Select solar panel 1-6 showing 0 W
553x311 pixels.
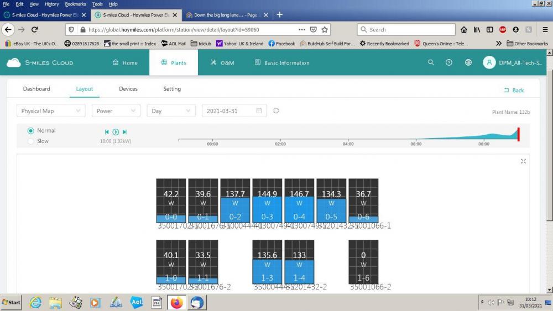pos(364,262)
